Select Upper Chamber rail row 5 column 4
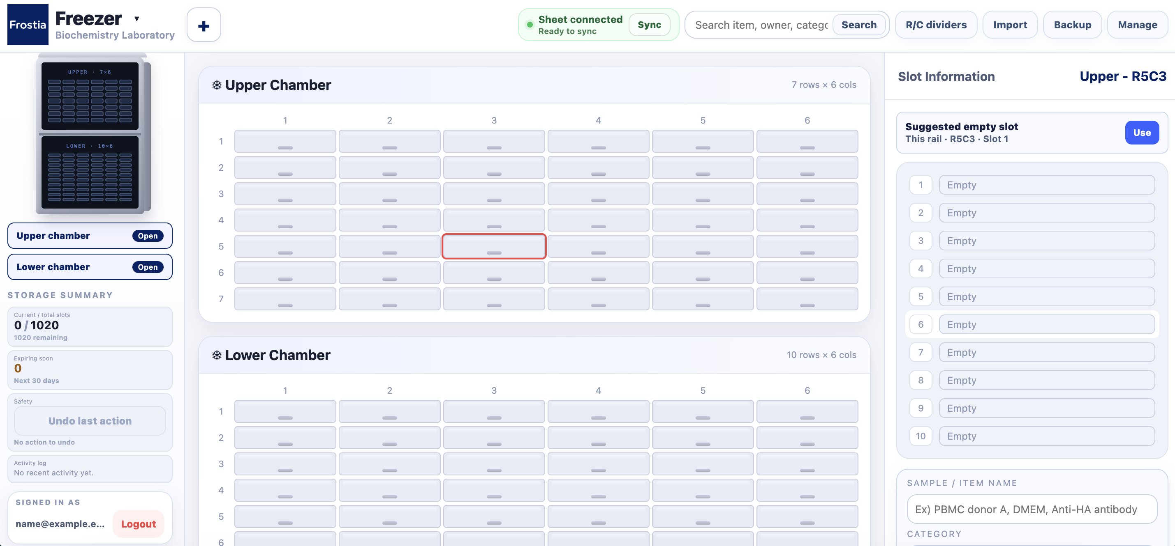This screenshot has height=546, width=1175. coord(599,246)
